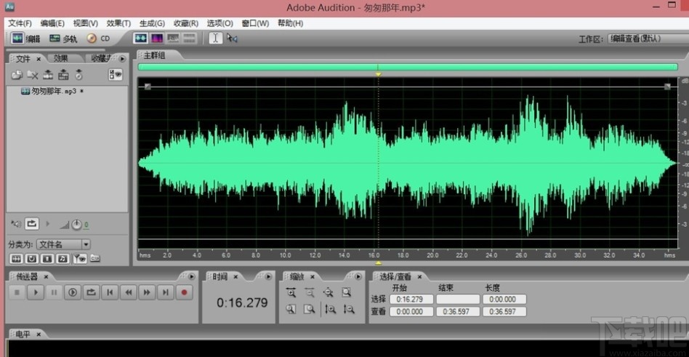Open the 效果(T) menu
The width and height of the screenshot is (689, 357).
click(x=118, y=23)
